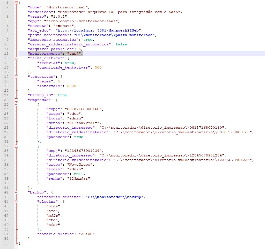The image size is (265, 249).
Task: Collapse the "plugins" array fold marker
Action: pos(16,202)
